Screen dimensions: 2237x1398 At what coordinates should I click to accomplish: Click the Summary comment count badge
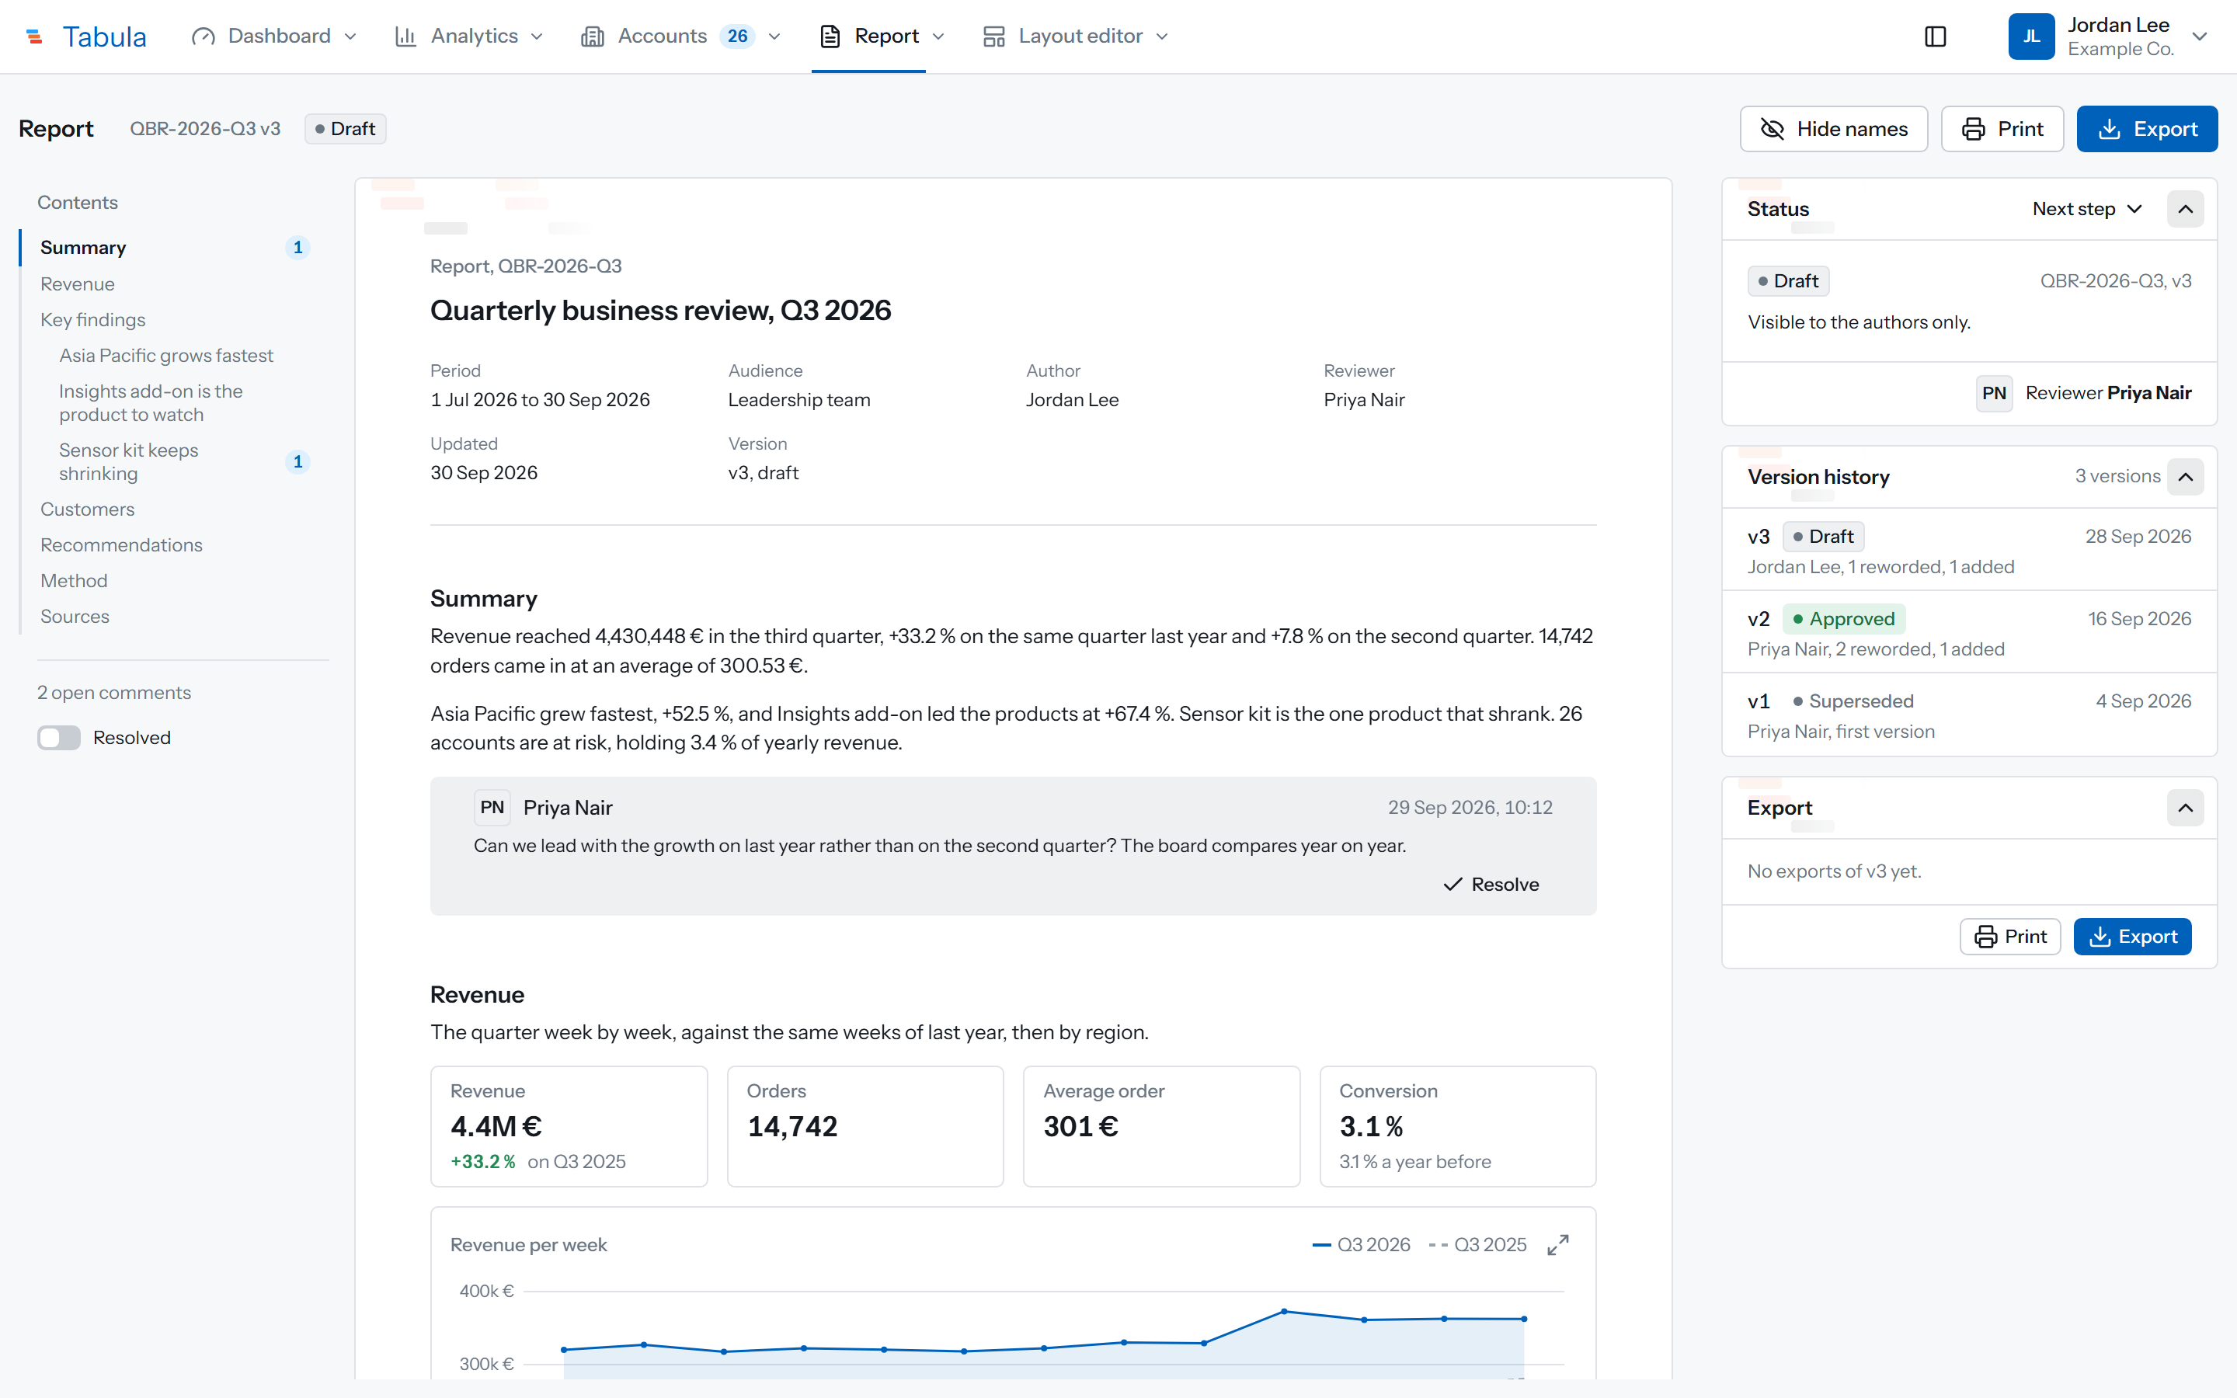point(297,247)
